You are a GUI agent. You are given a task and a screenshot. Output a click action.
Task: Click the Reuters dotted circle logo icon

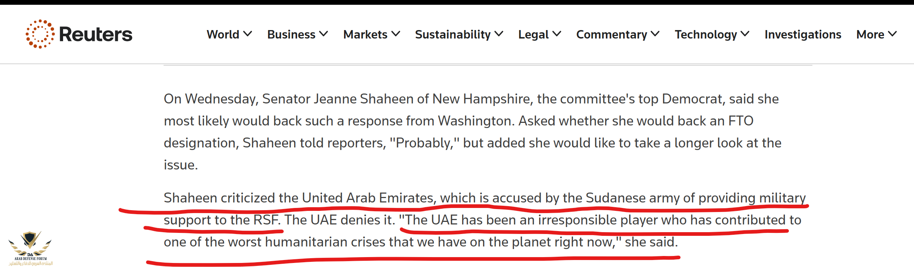coord(40,34)
